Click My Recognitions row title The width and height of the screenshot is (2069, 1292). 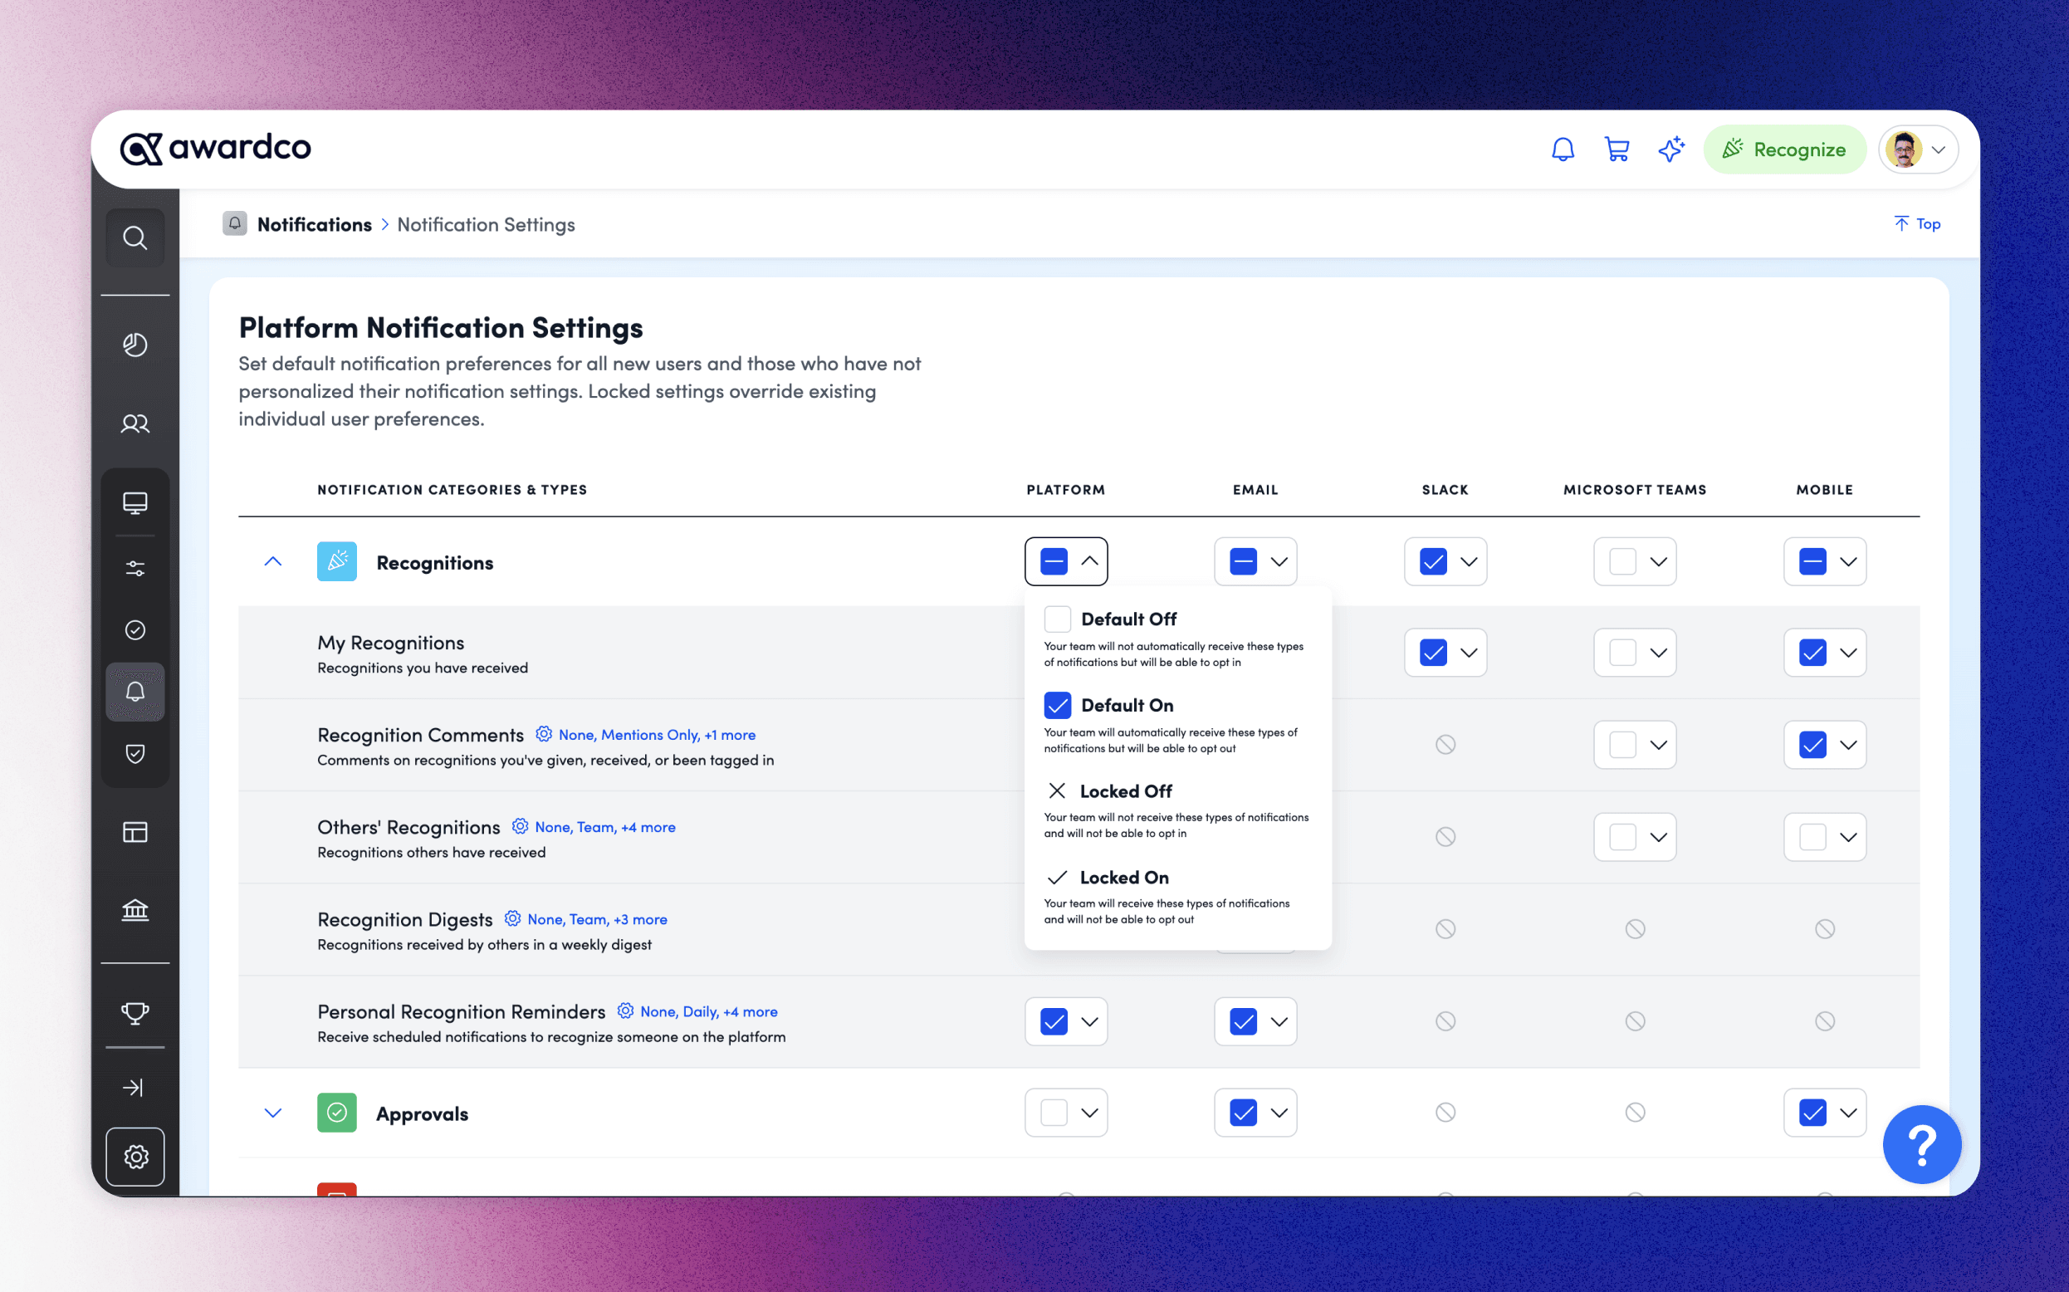390,643
